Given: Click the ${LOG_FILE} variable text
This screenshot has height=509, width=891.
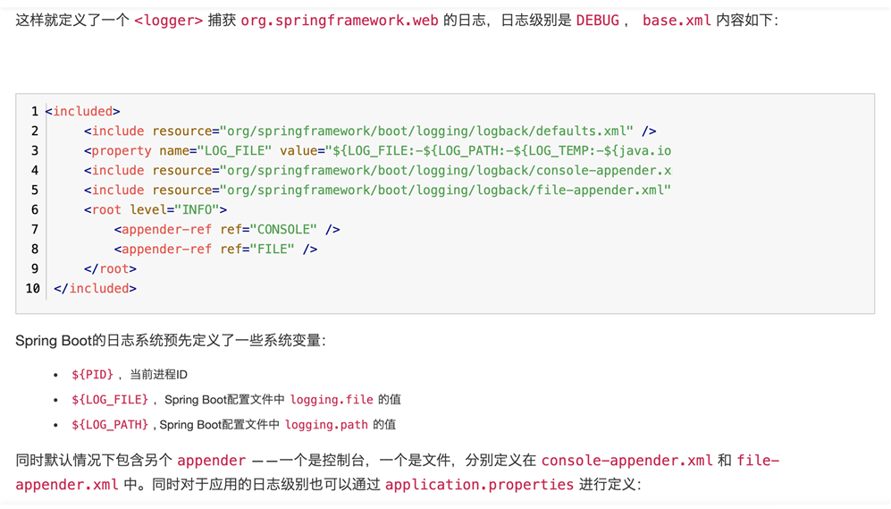Looking at the screenshot, I should pos(110,399).
